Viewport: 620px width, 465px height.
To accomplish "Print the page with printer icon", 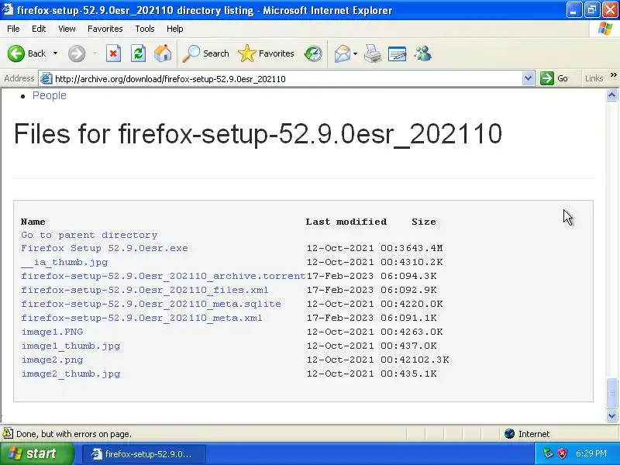I will (x=373, y=53).
